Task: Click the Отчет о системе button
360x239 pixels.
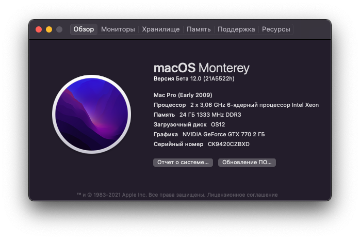Action: (x=183, y=162)
